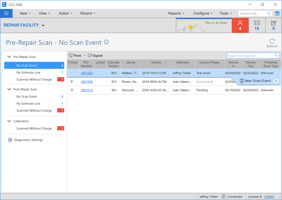Open the hamburger main menu
This screenshot has width=282, height=200.
tap(6, 13)
